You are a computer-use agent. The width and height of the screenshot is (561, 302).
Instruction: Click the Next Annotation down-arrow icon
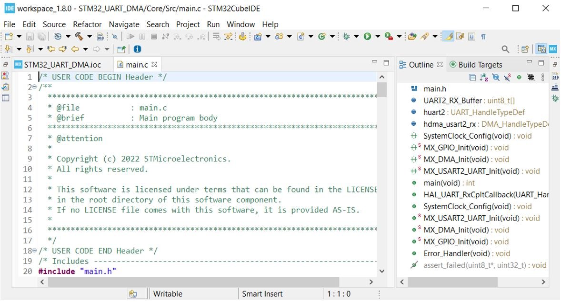click(x=8, y=49)
